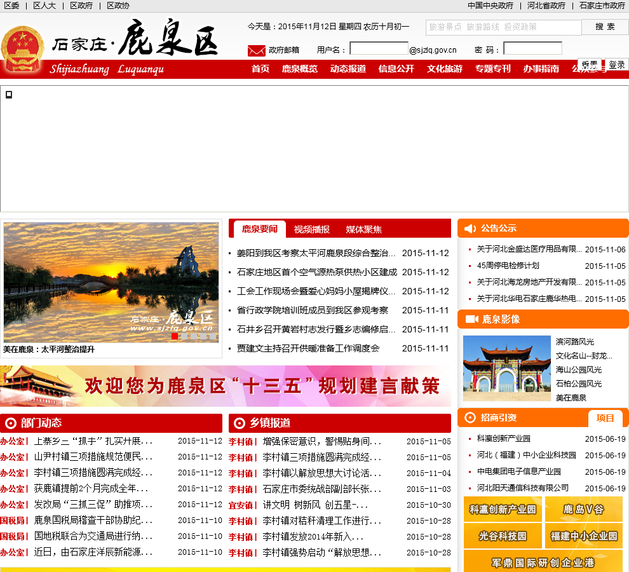Image resolution: width=629 pixels, height=572 pixels.
Task: Open the 办事指南 navigation item
Action: [x=541, y=69]
